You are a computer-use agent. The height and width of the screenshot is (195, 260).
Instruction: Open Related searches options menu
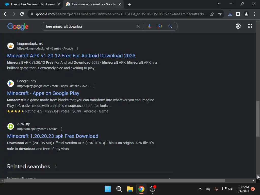point(56,167)
